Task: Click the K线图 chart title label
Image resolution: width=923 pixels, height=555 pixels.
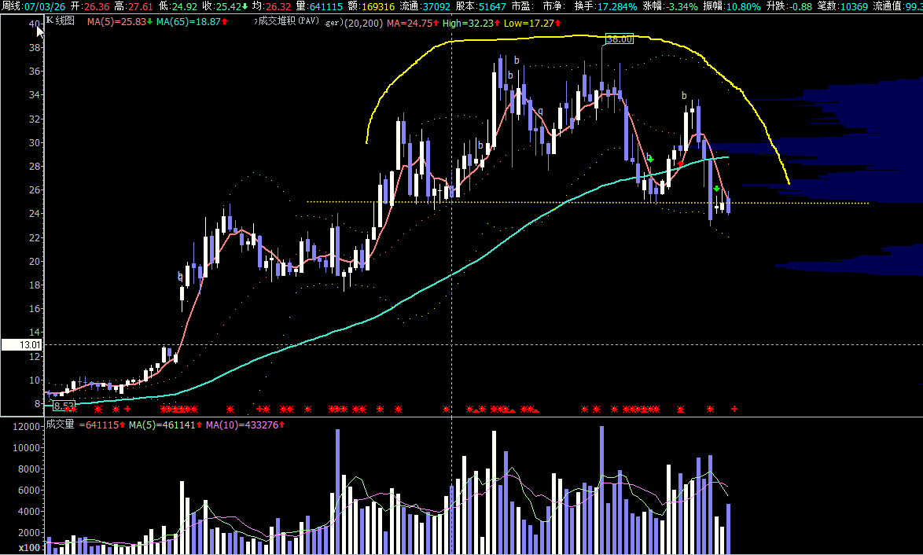Action: [61, 21]
